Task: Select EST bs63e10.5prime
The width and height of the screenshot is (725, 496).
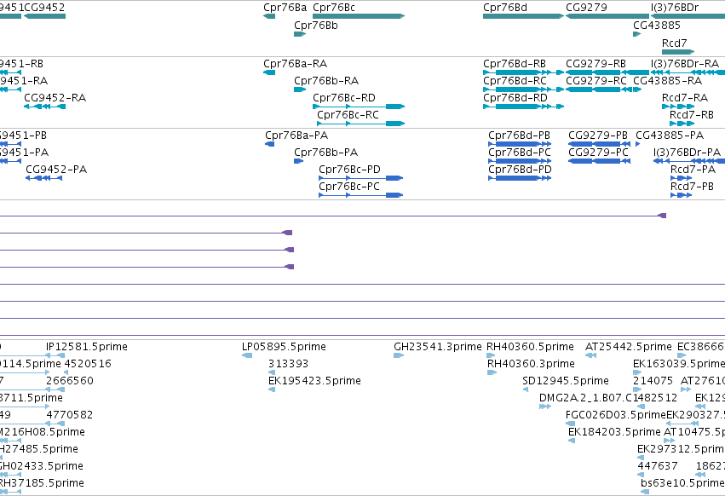Action: click(645, 493)
